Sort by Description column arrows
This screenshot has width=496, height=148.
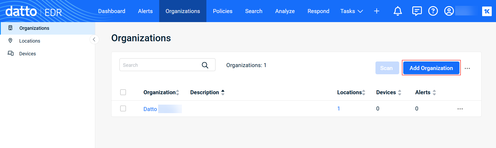223,92
